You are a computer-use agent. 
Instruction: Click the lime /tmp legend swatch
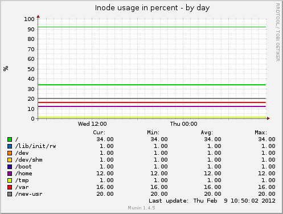10,180
